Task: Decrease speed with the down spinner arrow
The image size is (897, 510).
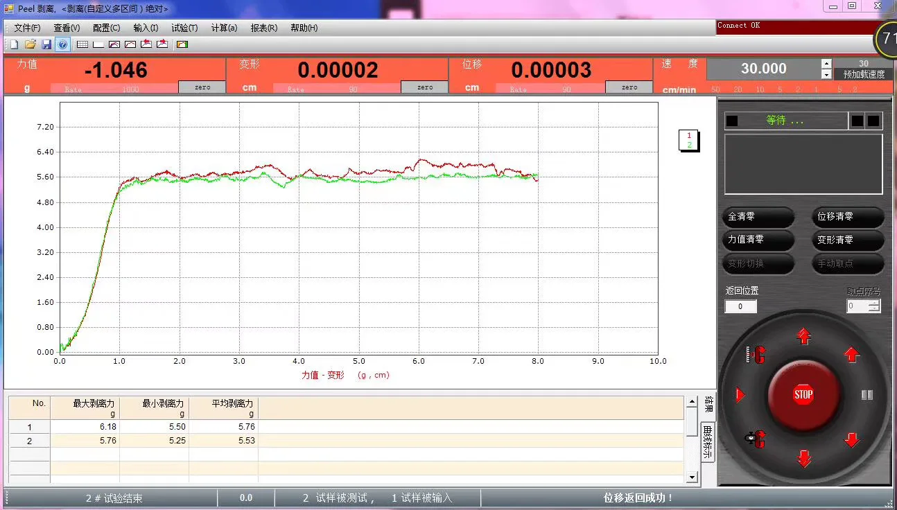Action: [x=826, y=73]
